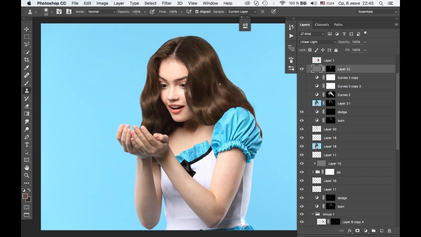Viewport: 421px width, 237px height.
Task: Collapse the Group 1 folder
Action: click(313, 214)
